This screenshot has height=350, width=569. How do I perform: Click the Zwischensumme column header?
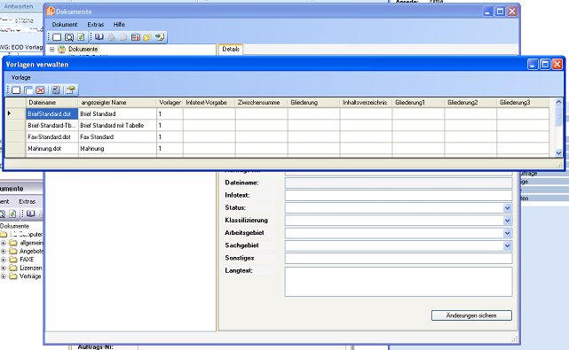tap(261, 103)
